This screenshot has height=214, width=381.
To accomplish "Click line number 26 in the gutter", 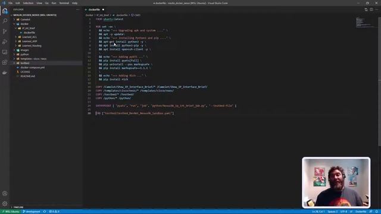I will click(89, 114).
